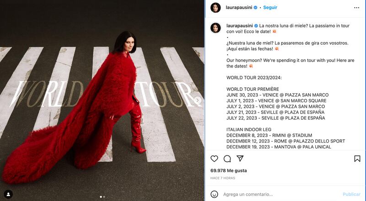
Task: Open the 'Hace 7 horas' timestamp
Action: tap(223, 178)
